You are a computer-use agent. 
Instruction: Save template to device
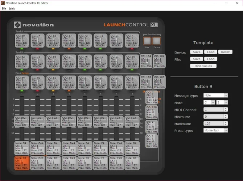197,52
